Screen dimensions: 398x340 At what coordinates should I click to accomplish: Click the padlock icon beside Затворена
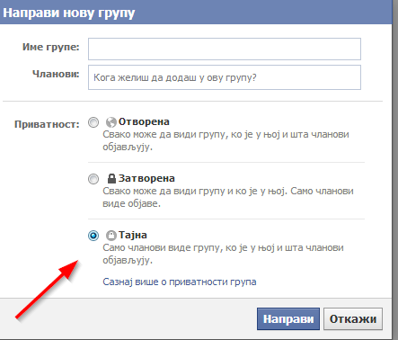(x=111, y=178)
